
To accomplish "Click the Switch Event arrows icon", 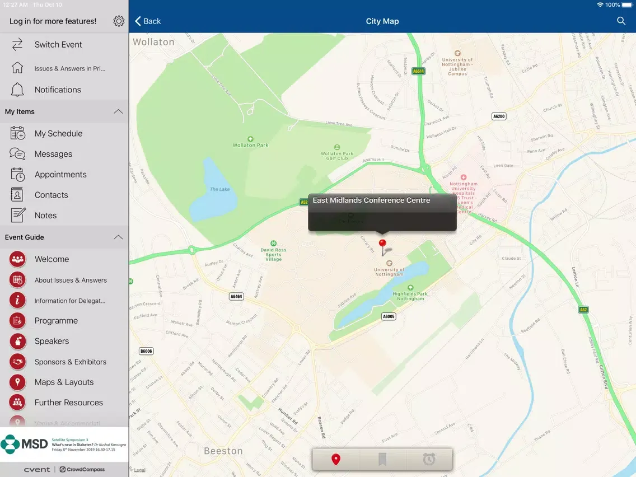I will pyautogui.click(x=17, y=45).
